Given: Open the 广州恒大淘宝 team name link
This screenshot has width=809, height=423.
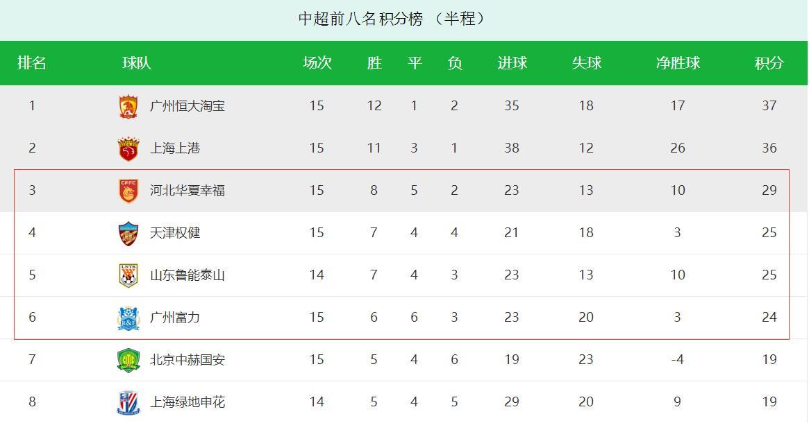Looking at the screenshot, I should pos(187,106).
